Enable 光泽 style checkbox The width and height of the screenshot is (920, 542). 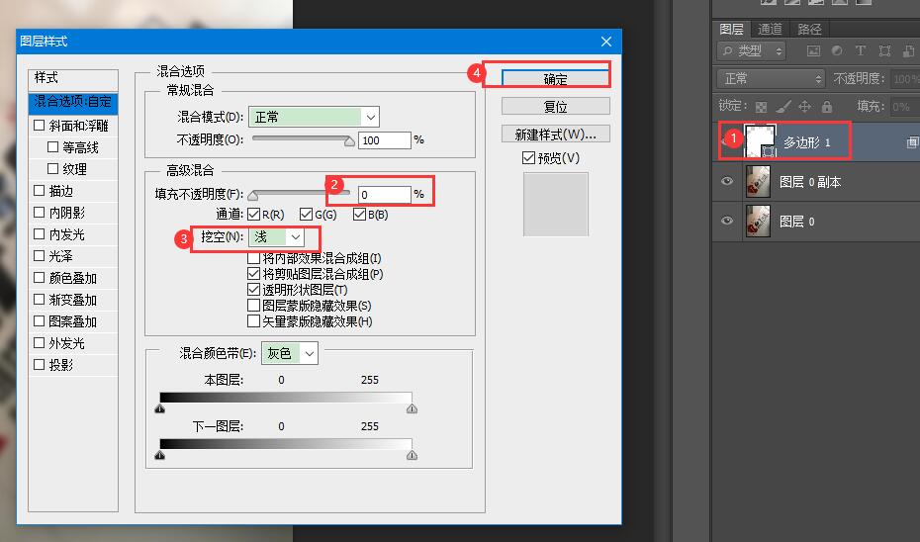click(40, 255)
